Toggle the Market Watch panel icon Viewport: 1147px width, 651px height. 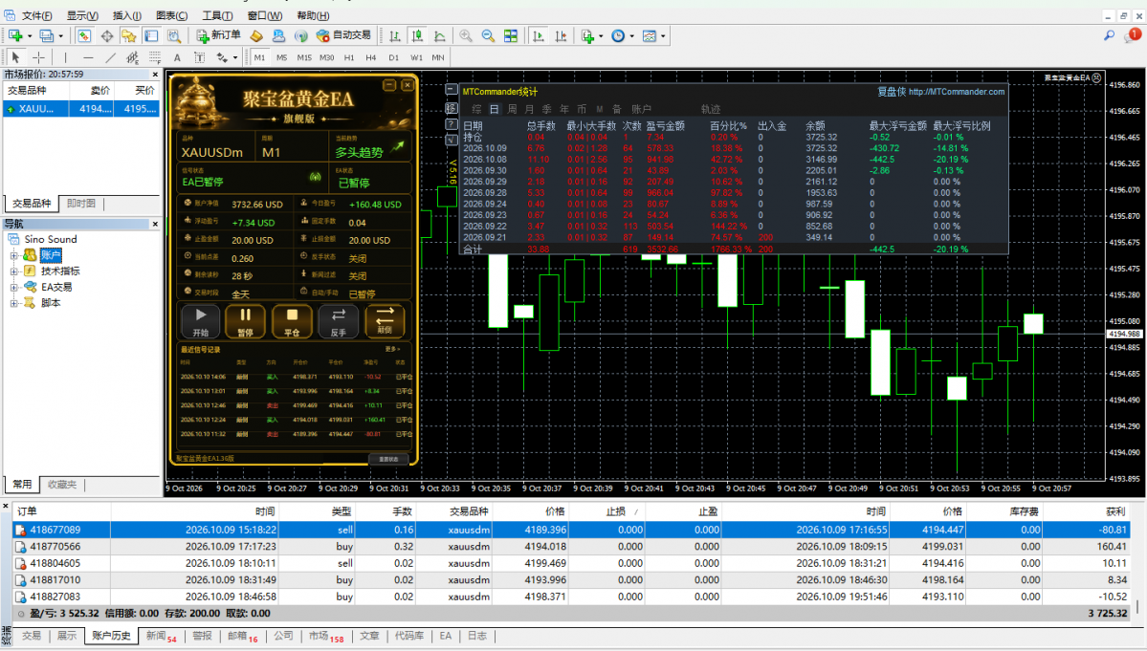[x=84, y=35]
